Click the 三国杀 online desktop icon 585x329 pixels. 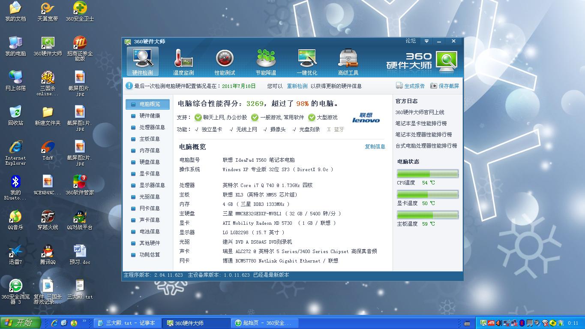click(x=48, y=83)
